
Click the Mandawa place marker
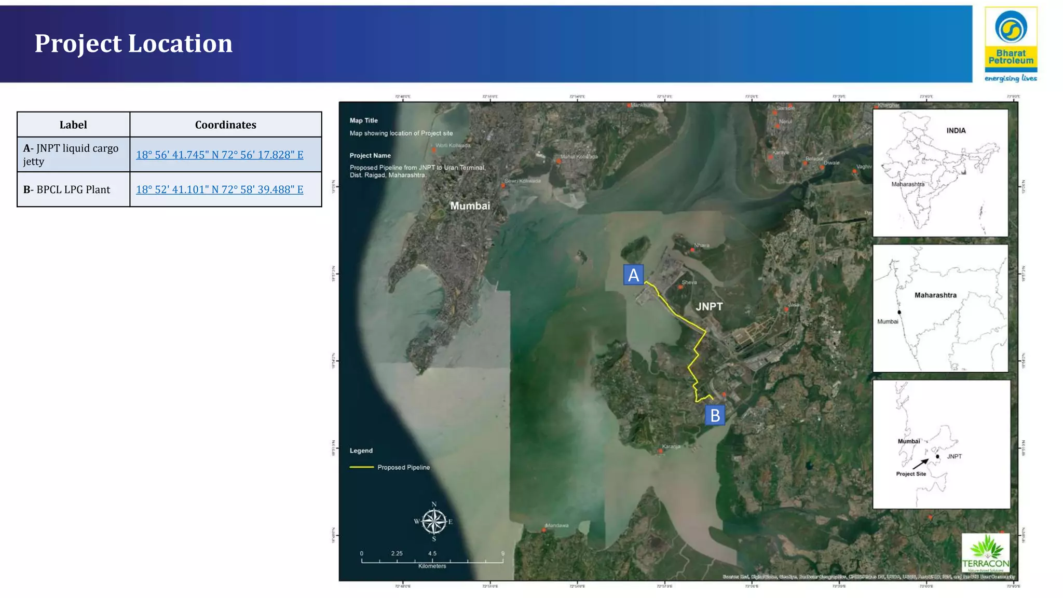click(x=544, y=530)
